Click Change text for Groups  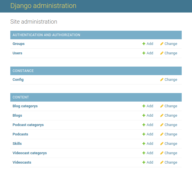[171, 44]
